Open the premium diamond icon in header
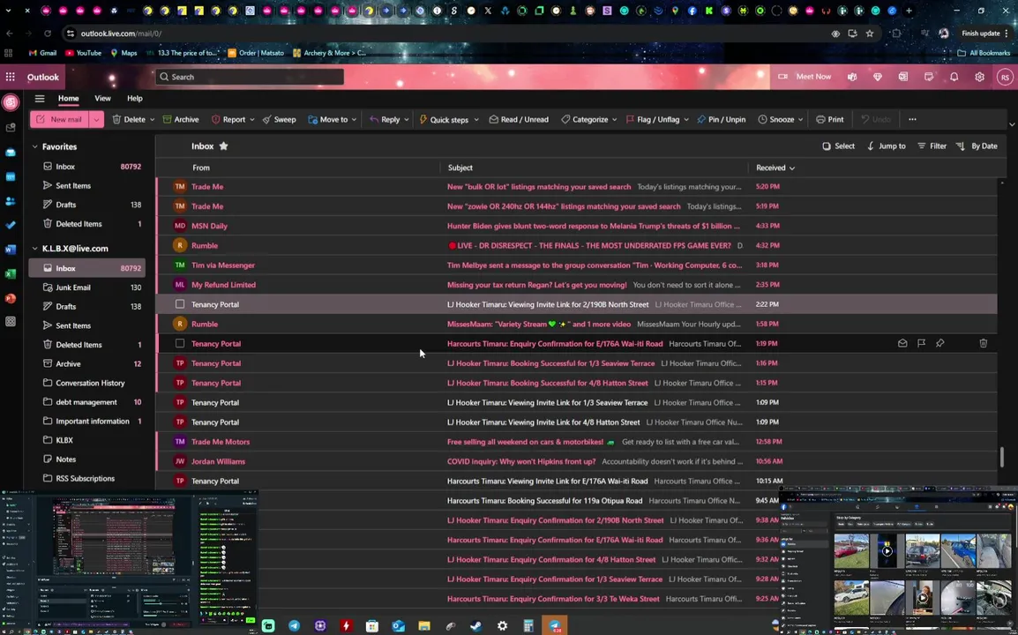The height and width of the screenshot is (635, 1018). click(878, 77)
